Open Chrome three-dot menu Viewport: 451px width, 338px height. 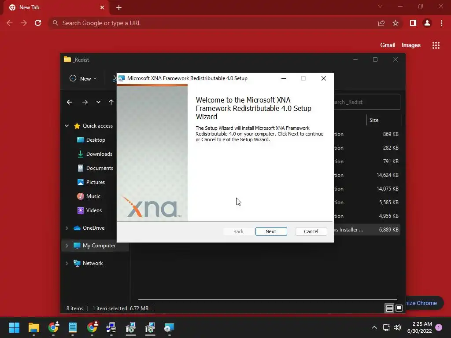[441, 23]
